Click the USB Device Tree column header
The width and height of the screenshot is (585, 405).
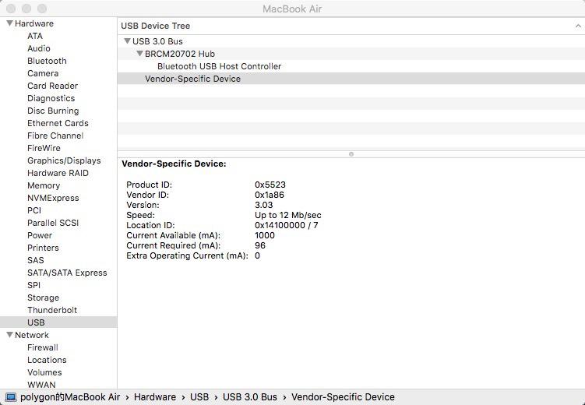pos(351,26)
